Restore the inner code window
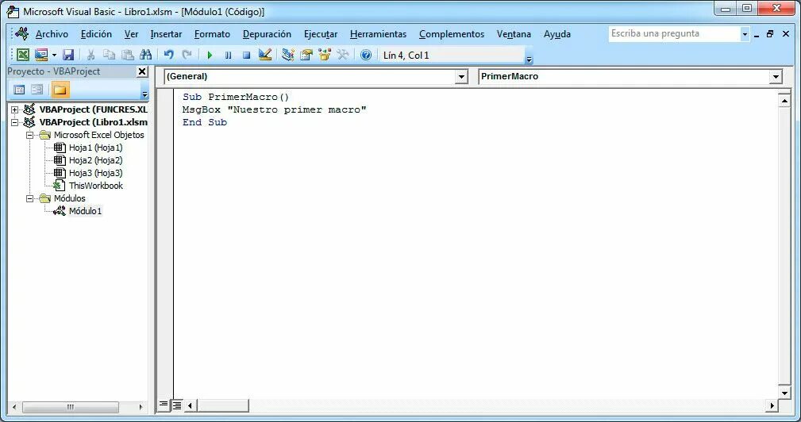The image size is (801, 422). coord(770,34)
